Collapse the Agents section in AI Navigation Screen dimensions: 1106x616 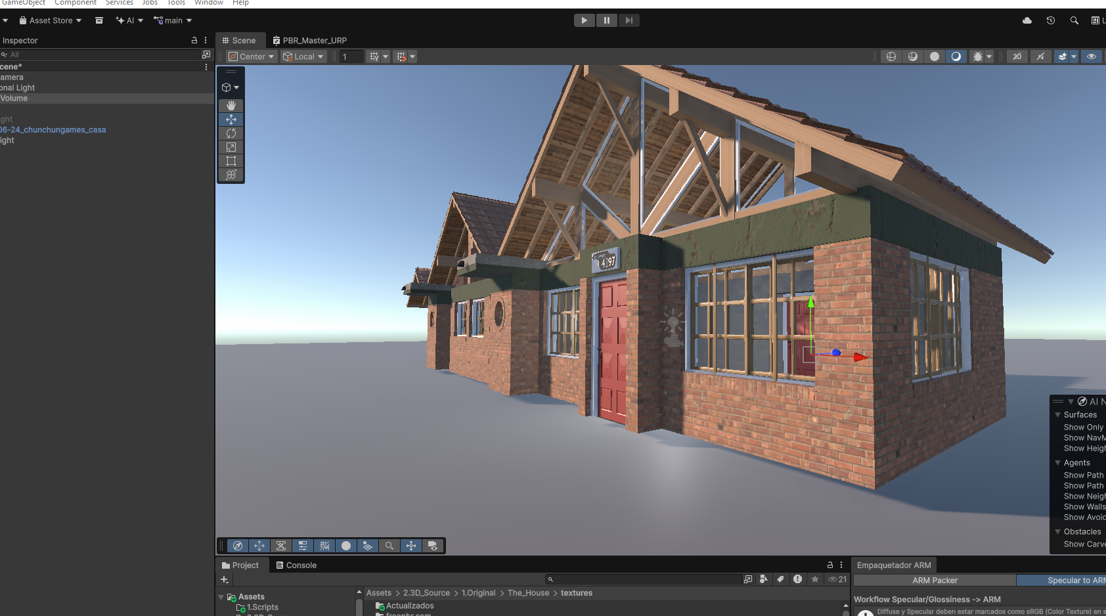[1057, 463]
